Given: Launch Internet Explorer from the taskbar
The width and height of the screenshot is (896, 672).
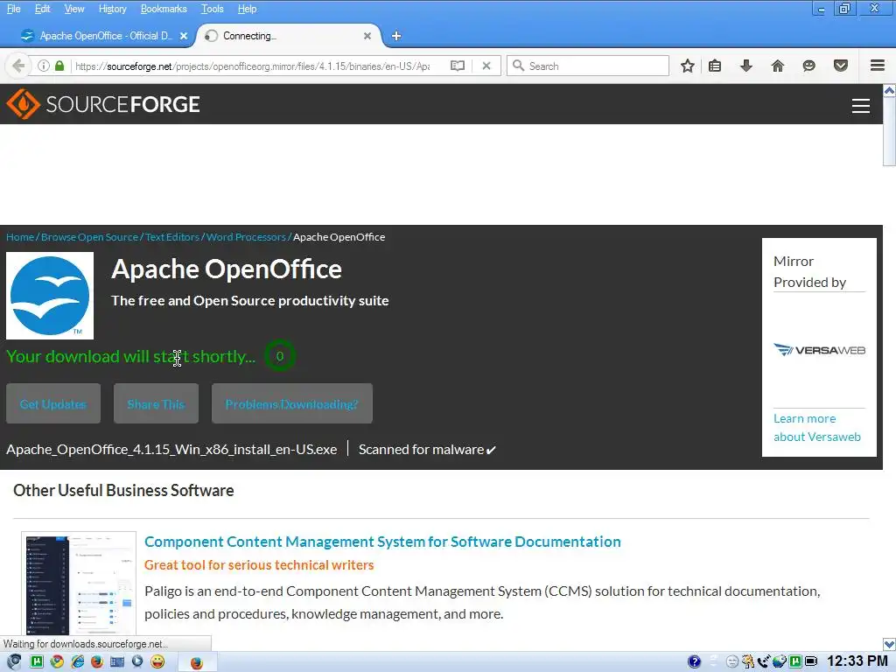Looking at the screenshot, I should tap(77, 661).
